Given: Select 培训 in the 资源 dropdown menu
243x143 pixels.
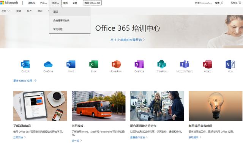Looking at the screenshot, I should [x=70, y=12].
